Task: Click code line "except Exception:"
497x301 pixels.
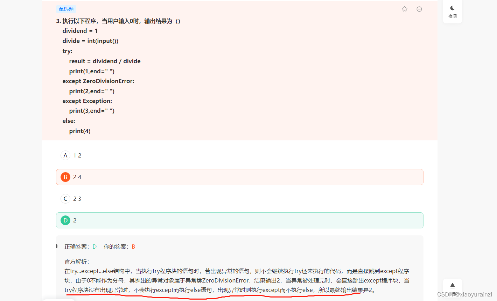Action: pyautogui.click(x=87, y=101)
